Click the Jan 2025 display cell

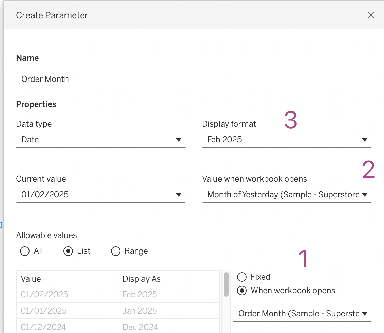point(169,311)
